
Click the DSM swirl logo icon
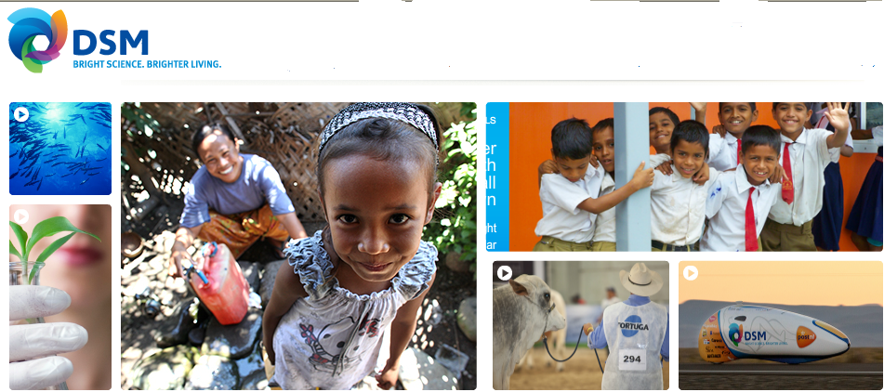(x=37, y=40)
